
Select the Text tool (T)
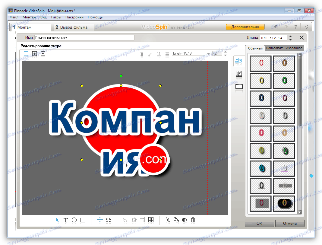(66, 220)
